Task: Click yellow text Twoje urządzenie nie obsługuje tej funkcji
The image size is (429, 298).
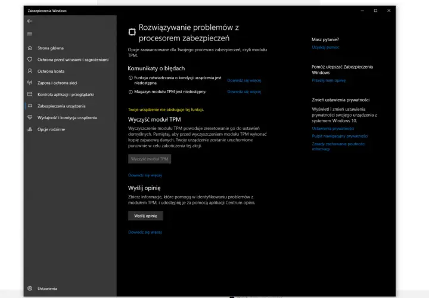Action: tap(166, 110)
